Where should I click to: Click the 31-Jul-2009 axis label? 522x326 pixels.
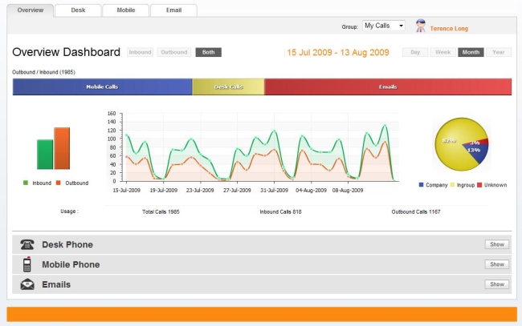(x=274, y=190)
